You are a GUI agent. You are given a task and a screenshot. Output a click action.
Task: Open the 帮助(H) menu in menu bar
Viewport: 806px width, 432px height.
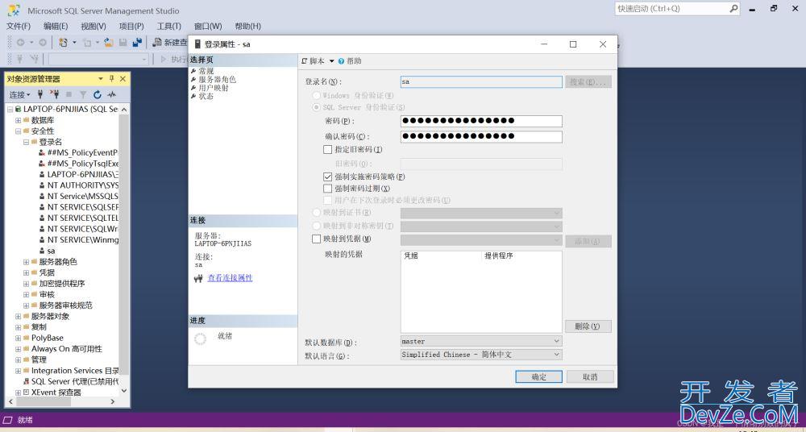pyautogui.click(x=247, y=27)
